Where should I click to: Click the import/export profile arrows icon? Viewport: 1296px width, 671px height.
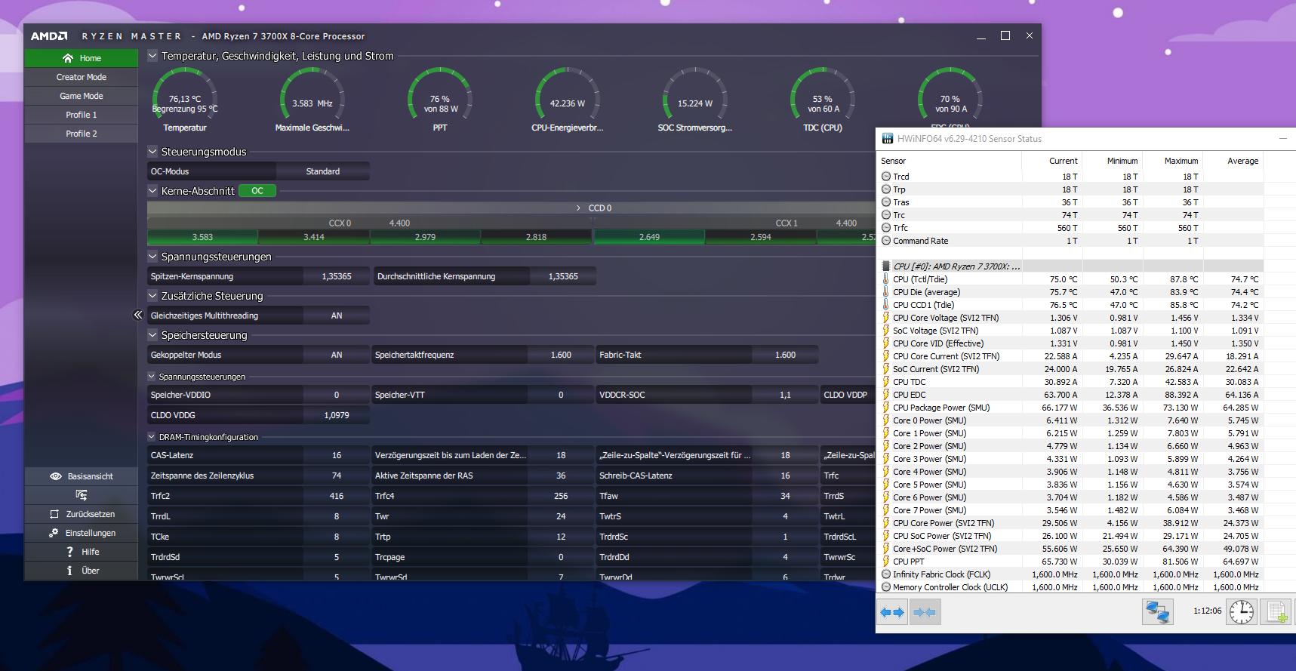[82, 495]
